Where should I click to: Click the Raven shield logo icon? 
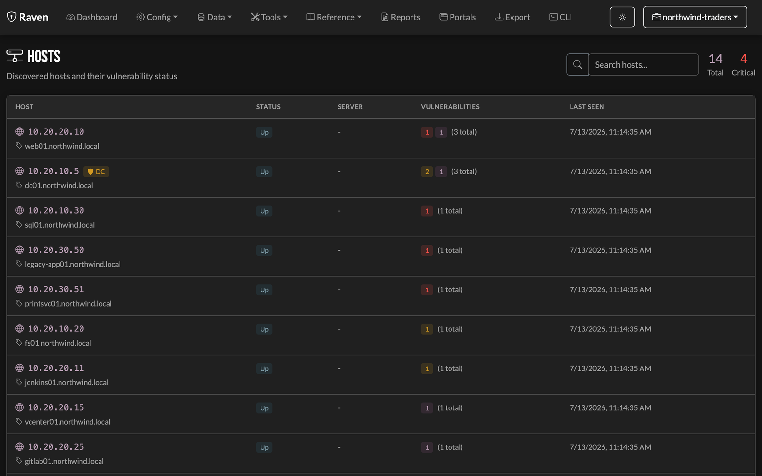pyautogui.click(x=11, y=17)
